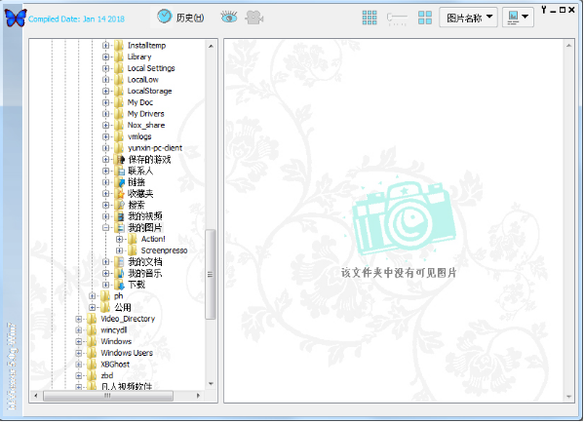
Task: Switch to large thumbnail grid icon
Action: pos(424,18)
